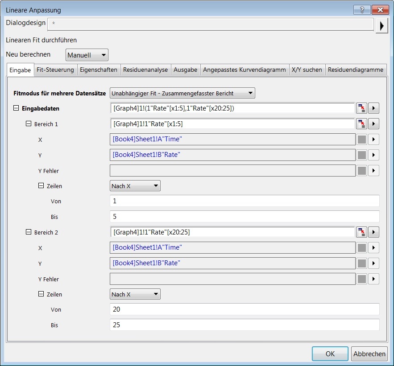Click the gray selector button for Bereich 2 Y Fehler
Image resolution: width=394 pixels, height=366 pixels.
click(x=361, y=279)
